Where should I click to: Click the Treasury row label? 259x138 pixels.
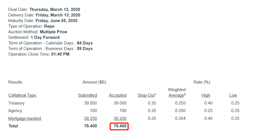tap(16, 103)
